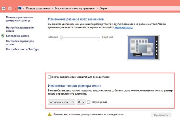This screenshot has width=180, height=122.
Task: Enable Я хочу выбрать один масштаб checkbox
Action: (49, 77)
